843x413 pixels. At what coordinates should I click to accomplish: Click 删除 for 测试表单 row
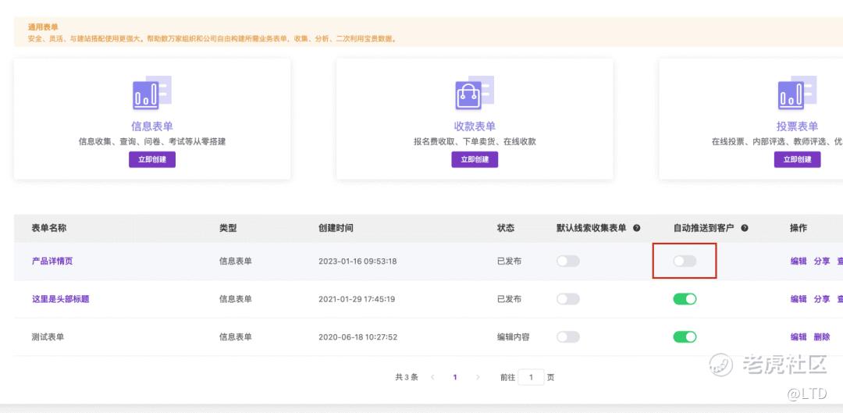[821, 337]
